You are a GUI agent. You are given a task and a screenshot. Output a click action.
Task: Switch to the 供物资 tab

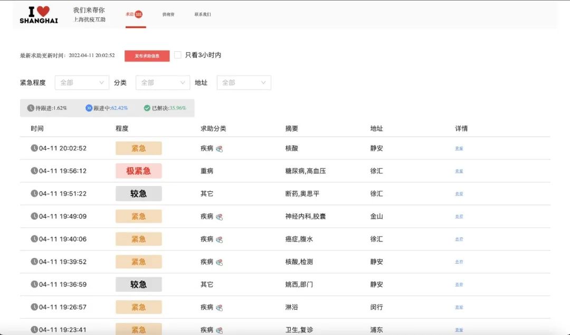[x=168, y=15]
